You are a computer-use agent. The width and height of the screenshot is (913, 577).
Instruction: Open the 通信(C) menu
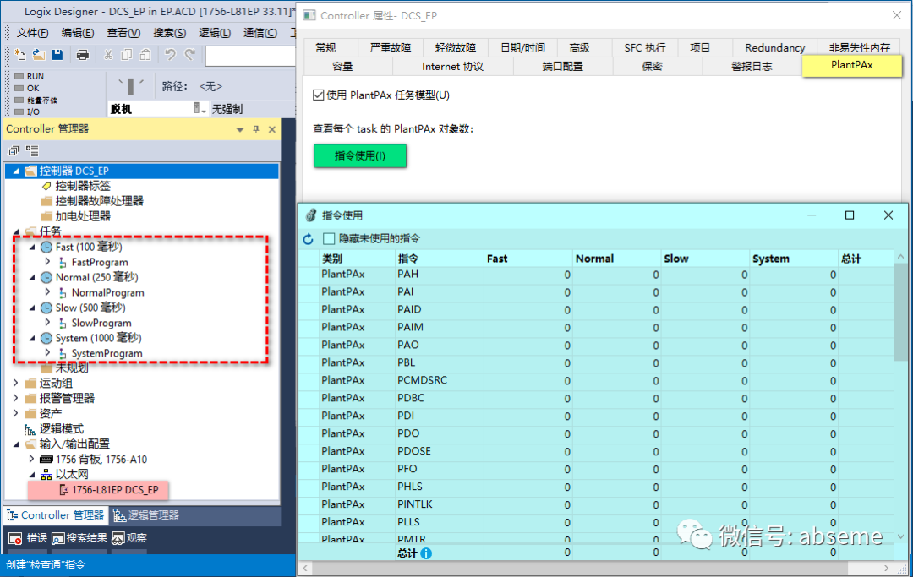tap(260, 33)
